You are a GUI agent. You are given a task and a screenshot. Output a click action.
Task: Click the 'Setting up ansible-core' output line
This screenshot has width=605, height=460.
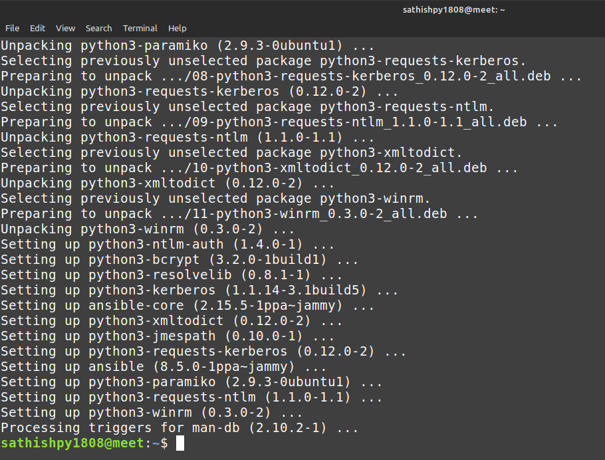point(187,306)
